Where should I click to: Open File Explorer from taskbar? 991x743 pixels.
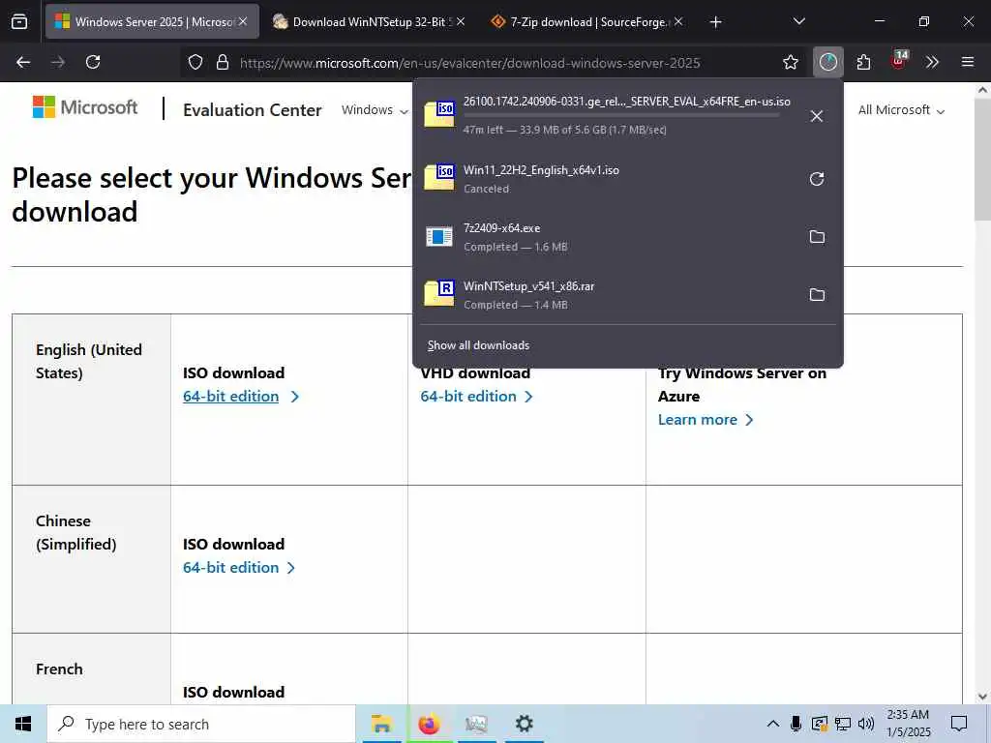click(x=381, y=724)
